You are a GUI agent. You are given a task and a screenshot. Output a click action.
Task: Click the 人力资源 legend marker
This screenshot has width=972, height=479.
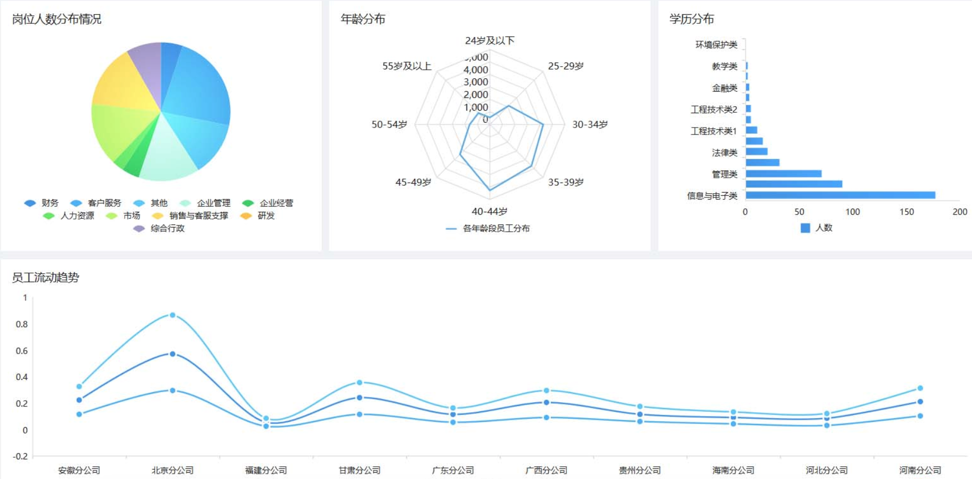48,216
